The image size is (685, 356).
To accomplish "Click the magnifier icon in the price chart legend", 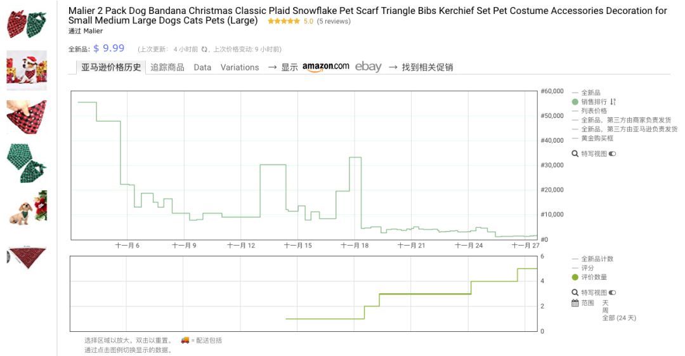I will pos(575,154).
